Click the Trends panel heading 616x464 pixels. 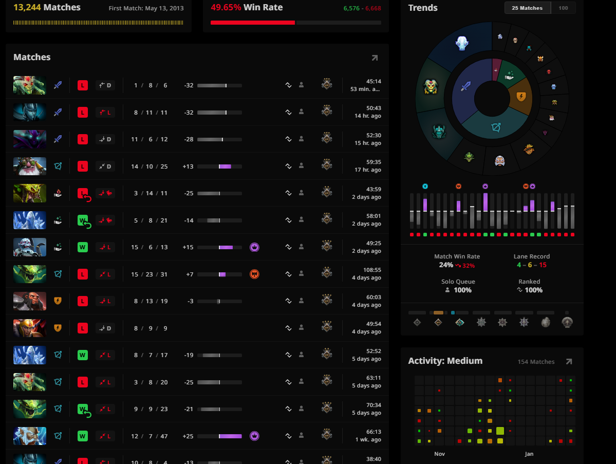(x=423, y=8)
